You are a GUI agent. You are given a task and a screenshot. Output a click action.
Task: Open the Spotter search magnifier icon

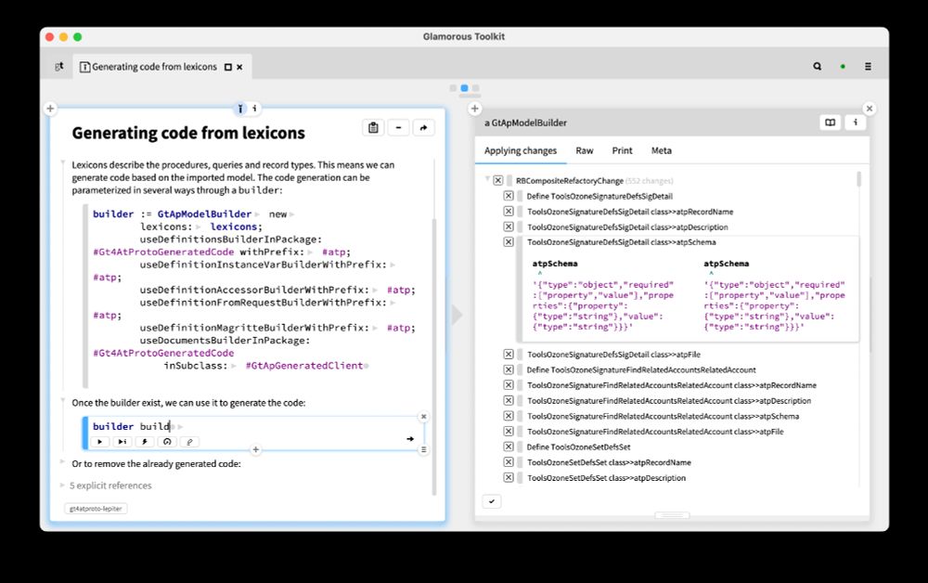point(818,66)
